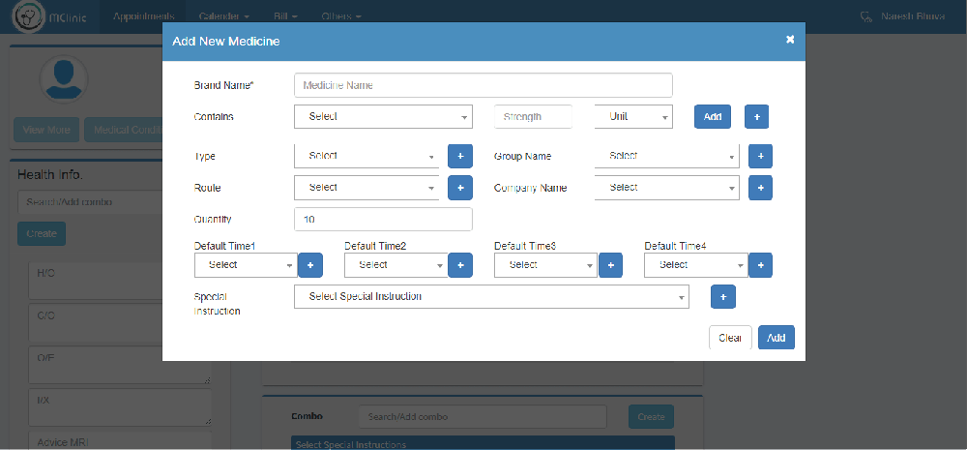The image size is (967, 450).
Task: Click Create button beside Combo search
Action: click(651, 417)
